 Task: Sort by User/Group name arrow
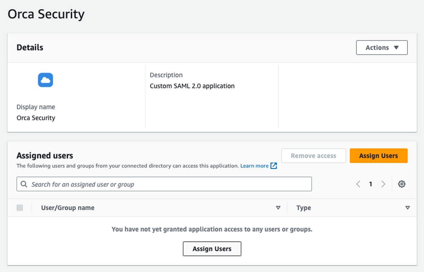pyautogui.click(x=278, y=208)
